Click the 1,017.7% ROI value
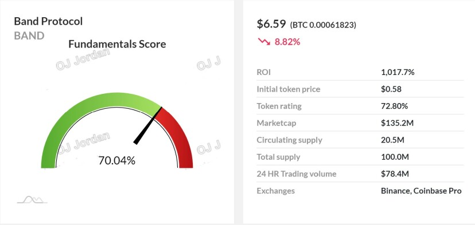This screenshot has height=225, width=475. pos(398,72)
